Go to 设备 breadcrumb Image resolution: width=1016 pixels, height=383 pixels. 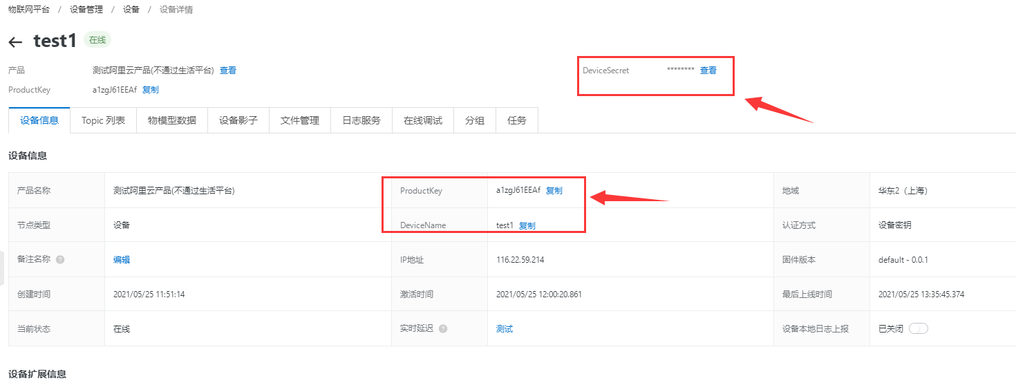[x=131, y=10]
